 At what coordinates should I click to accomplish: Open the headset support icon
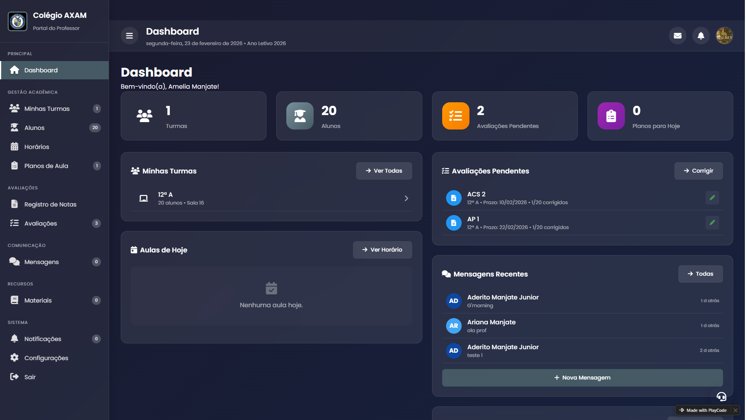pos(722,397)
